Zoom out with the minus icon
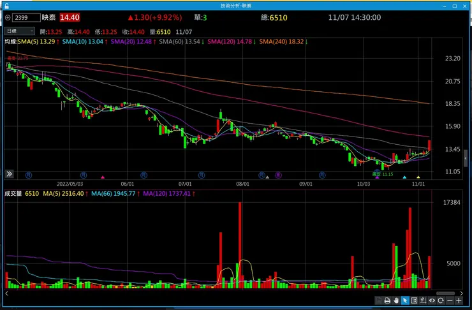Viewport: 472px width, 310px height. pos(450,300)
